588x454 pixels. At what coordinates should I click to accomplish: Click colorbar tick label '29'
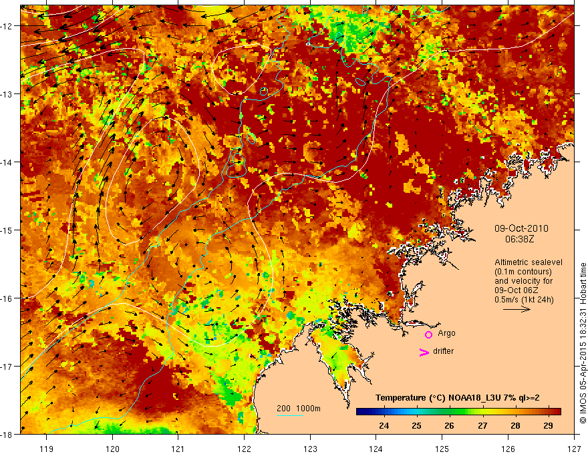pos(549,426)
